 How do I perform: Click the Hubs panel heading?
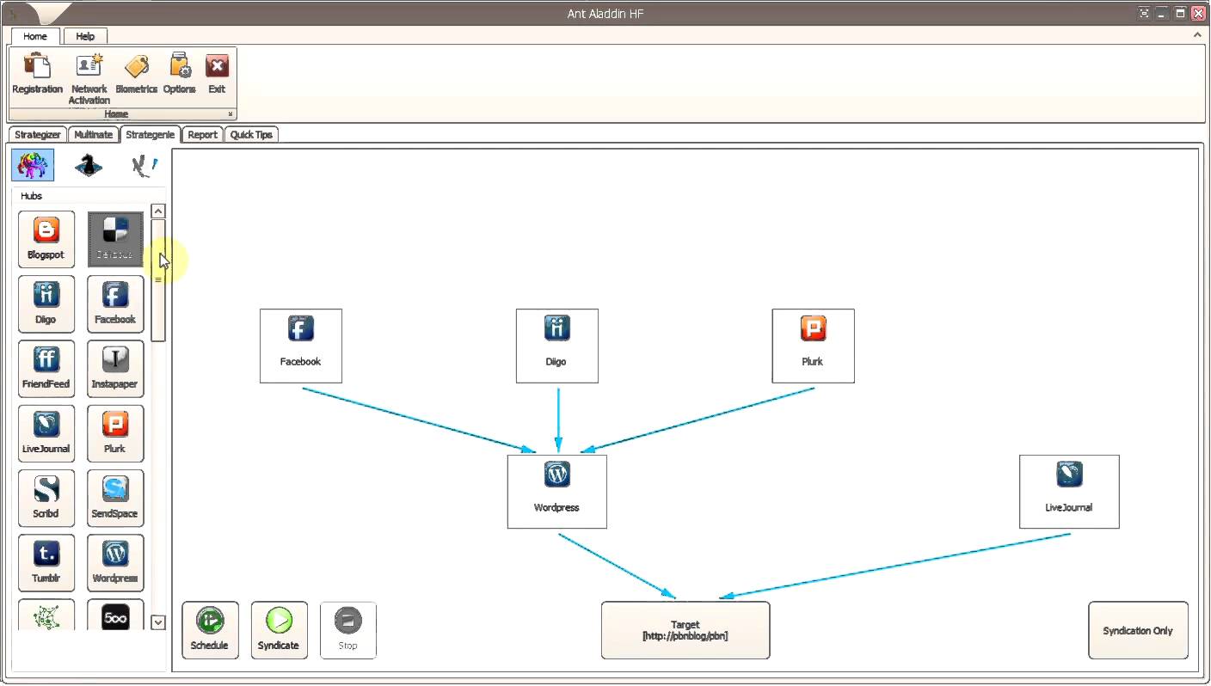[32, 196]
